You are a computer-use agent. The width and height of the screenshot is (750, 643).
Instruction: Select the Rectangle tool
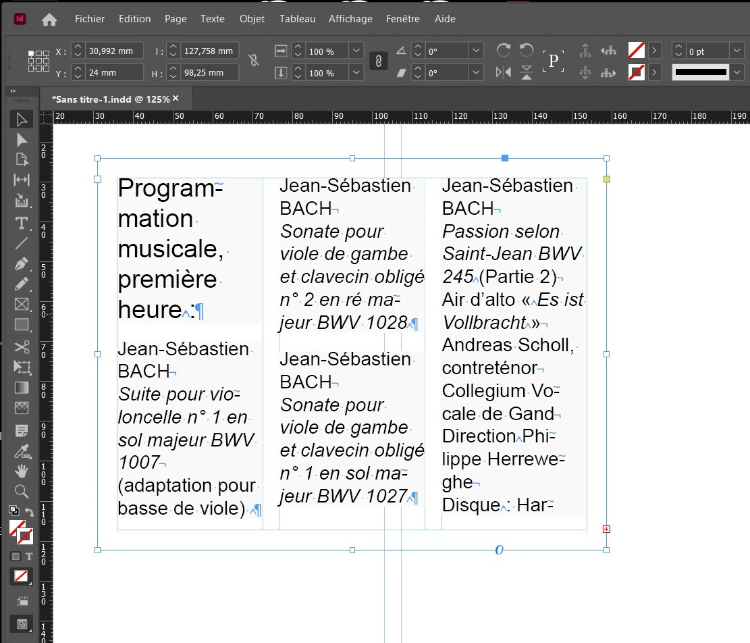coord(22,325)
